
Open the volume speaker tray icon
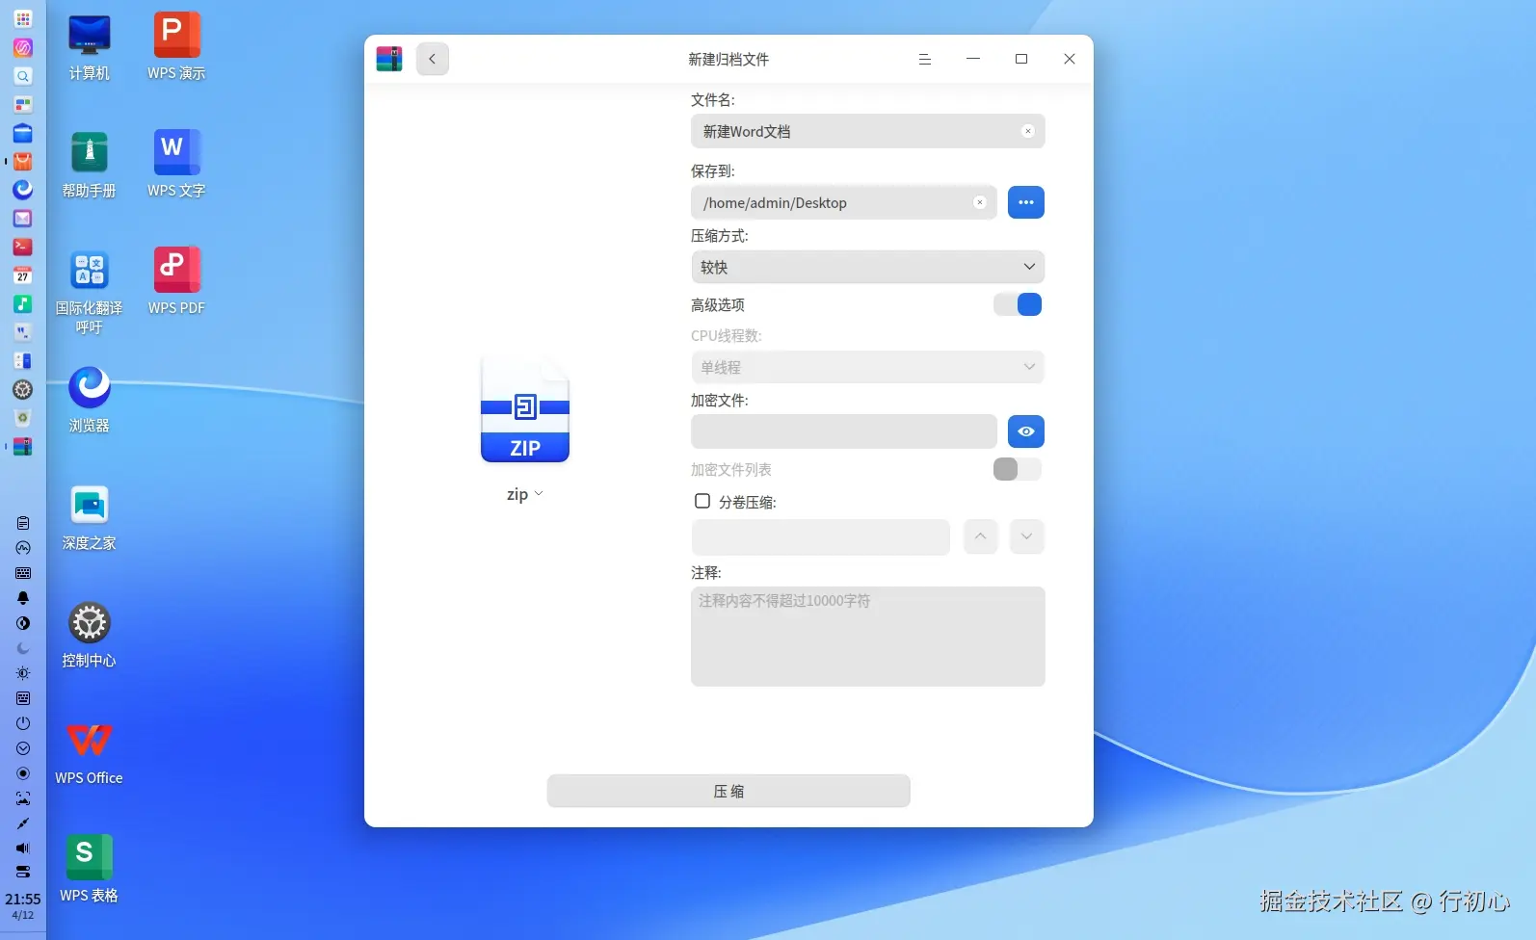pos(23,849)
